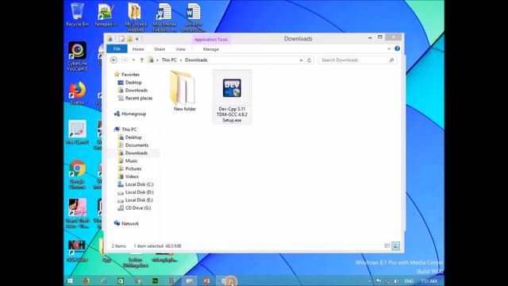508x286 pixels.
Task: Open the taskbar clock showing 7:51 AM
Action: click(429, 281)
